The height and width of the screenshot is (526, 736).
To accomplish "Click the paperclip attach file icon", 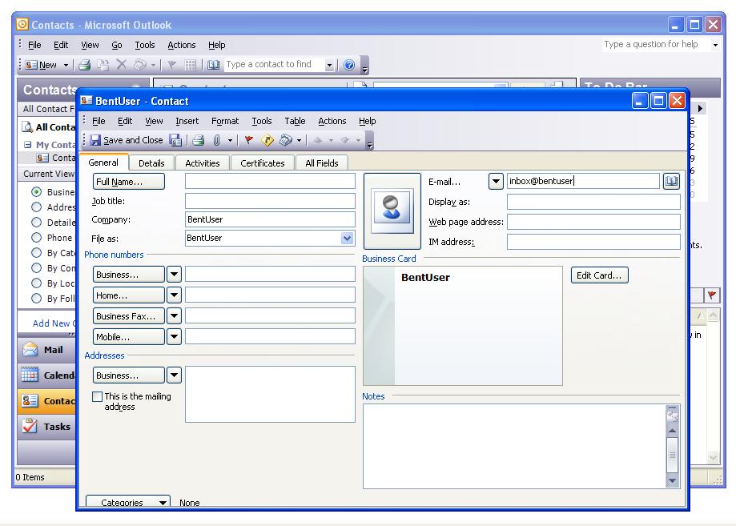I will 216,140.
